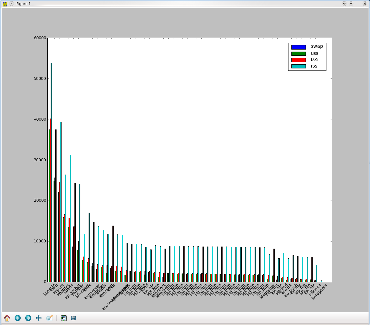
Task: Click the 'kwrapper4' x-axis label
Action: [x=319, y=291]
